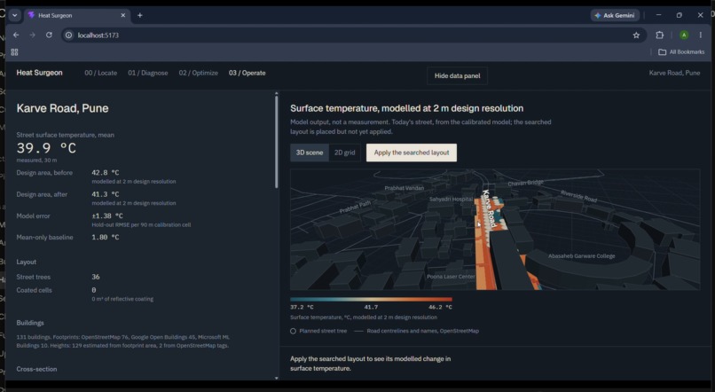Click the 46.2 °C legend maximum value
The width and height of the screenshot is (715, 392).
(x=440, y=307)
